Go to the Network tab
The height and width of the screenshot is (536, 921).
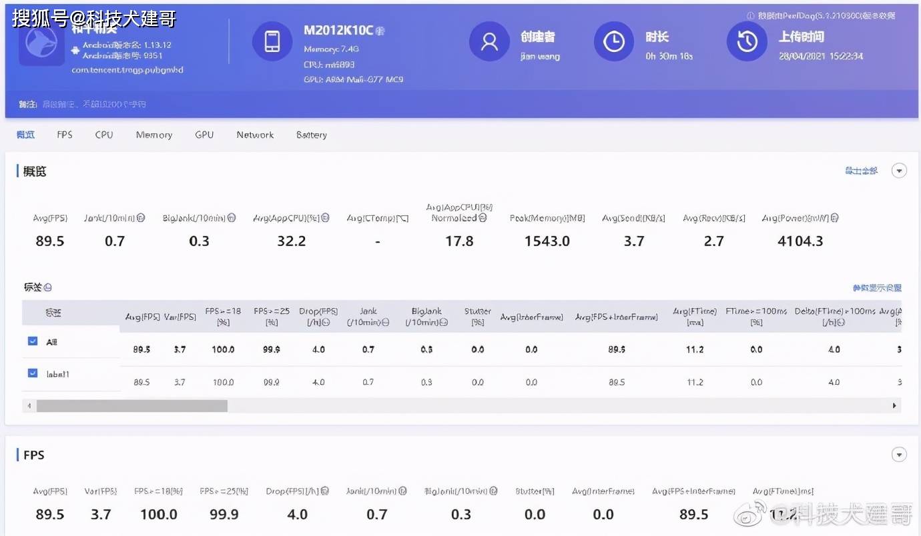click(255, 135)
